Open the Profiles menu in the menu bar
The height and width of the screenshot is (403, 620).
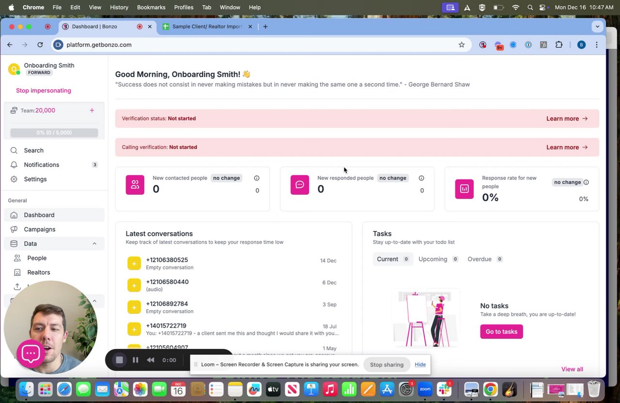pyautogui.click(x=184, y=7)
